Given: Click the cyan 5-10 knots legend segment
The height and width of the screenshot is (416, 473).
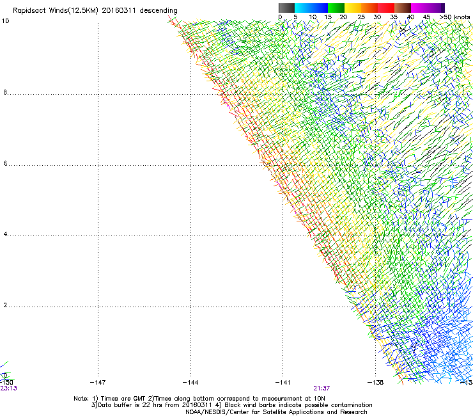Looking at the screenshot, I should click(x=303, y=8).
